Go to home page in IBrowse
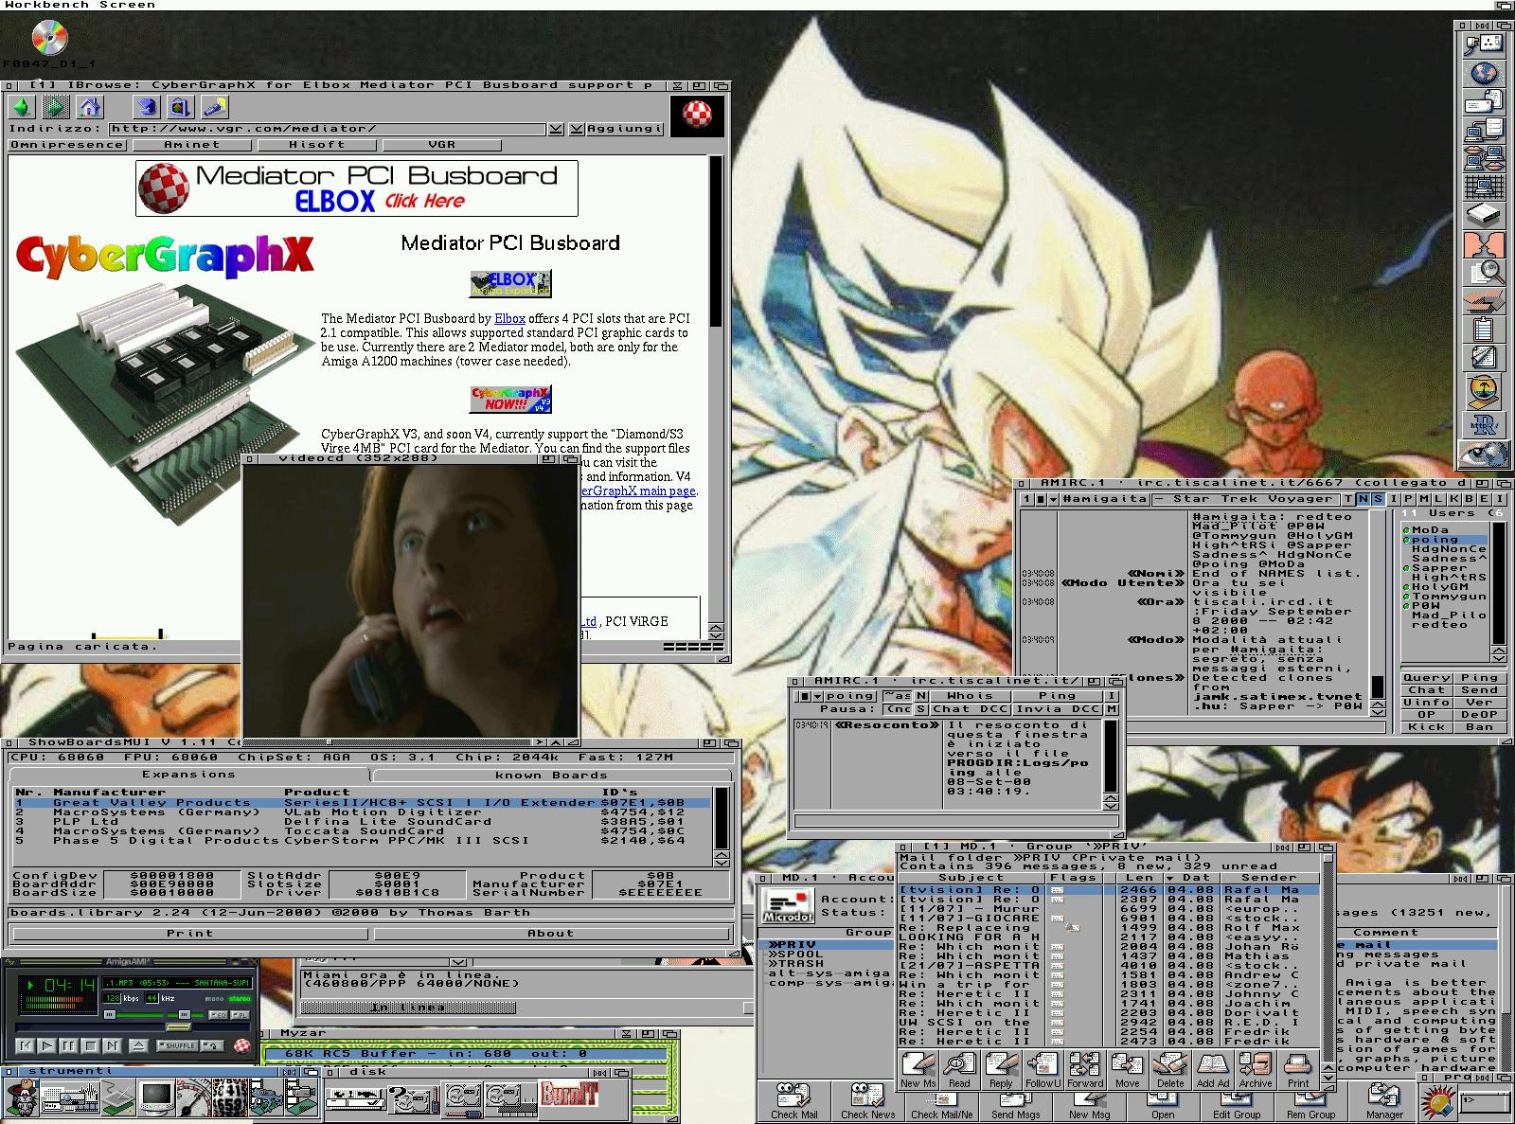The image size is (1515, 1124). click(91, 106)
